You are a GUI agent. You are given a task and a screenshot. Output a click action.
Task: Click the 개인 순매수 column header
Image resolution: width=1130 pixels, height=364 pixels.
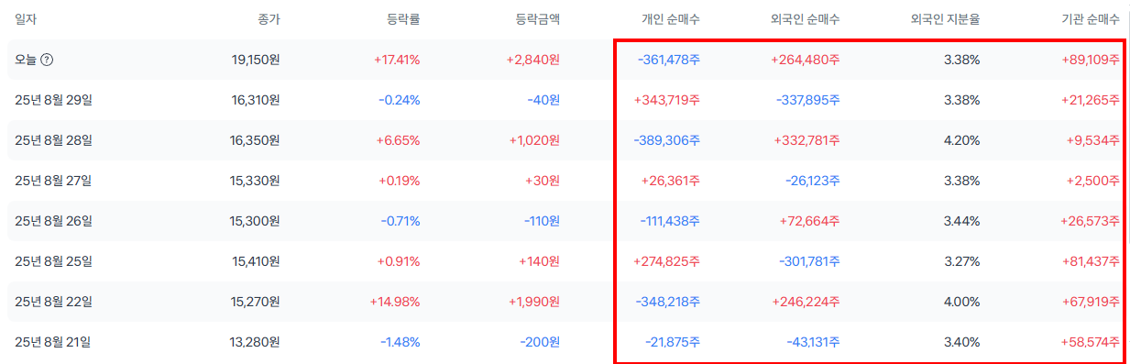pos(671,19)
